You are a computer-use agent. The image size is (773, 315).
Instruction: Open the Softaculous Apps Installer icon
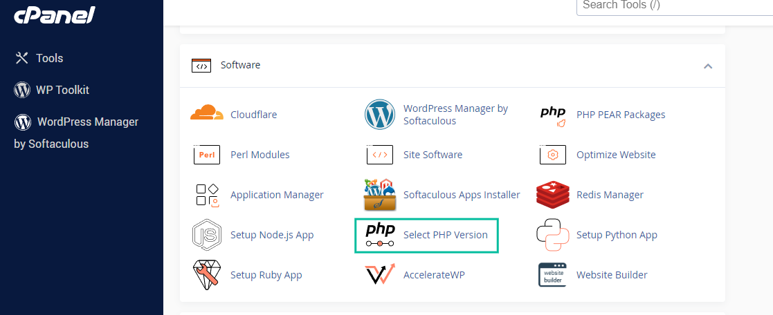pos(379,195)
